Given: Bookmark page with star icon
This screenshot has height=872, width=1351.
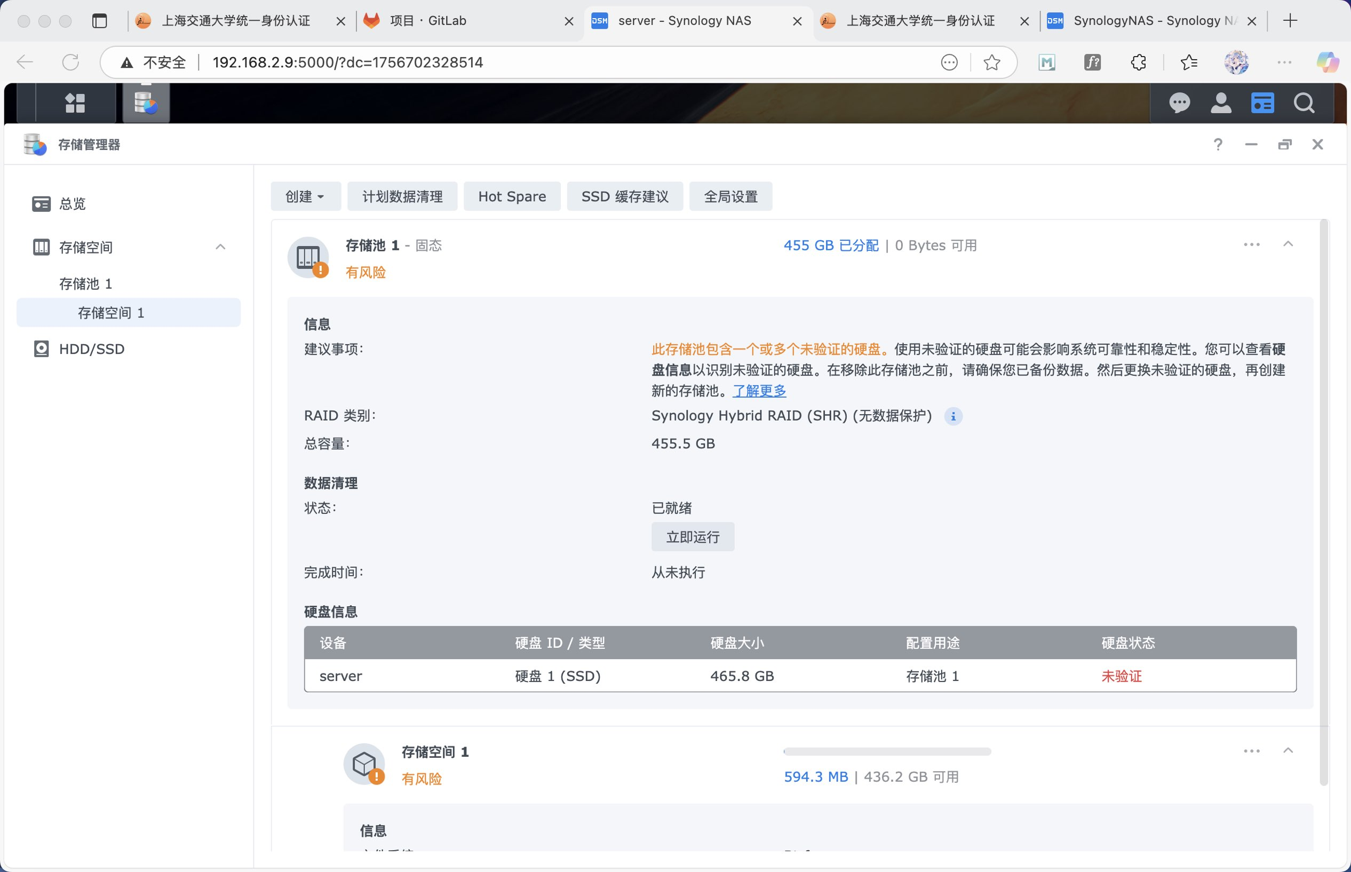Looking at the screenshot, I should pyautogui.click(x=991, y=62).
